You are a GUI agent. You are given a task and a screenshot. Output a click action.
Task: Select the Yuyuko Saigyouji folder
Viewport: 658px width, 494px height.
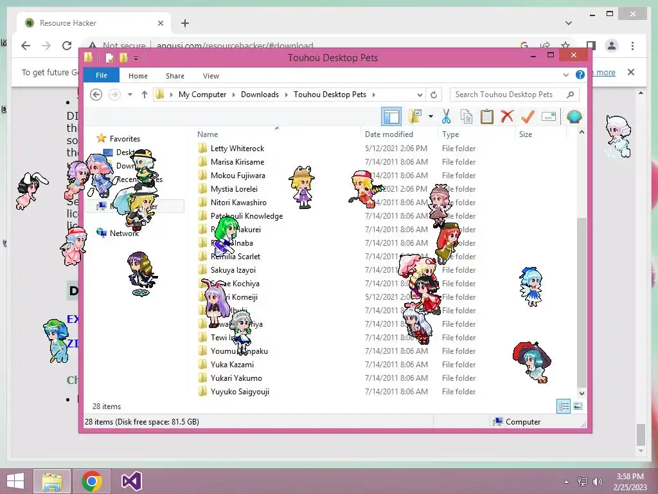(240, 392)
